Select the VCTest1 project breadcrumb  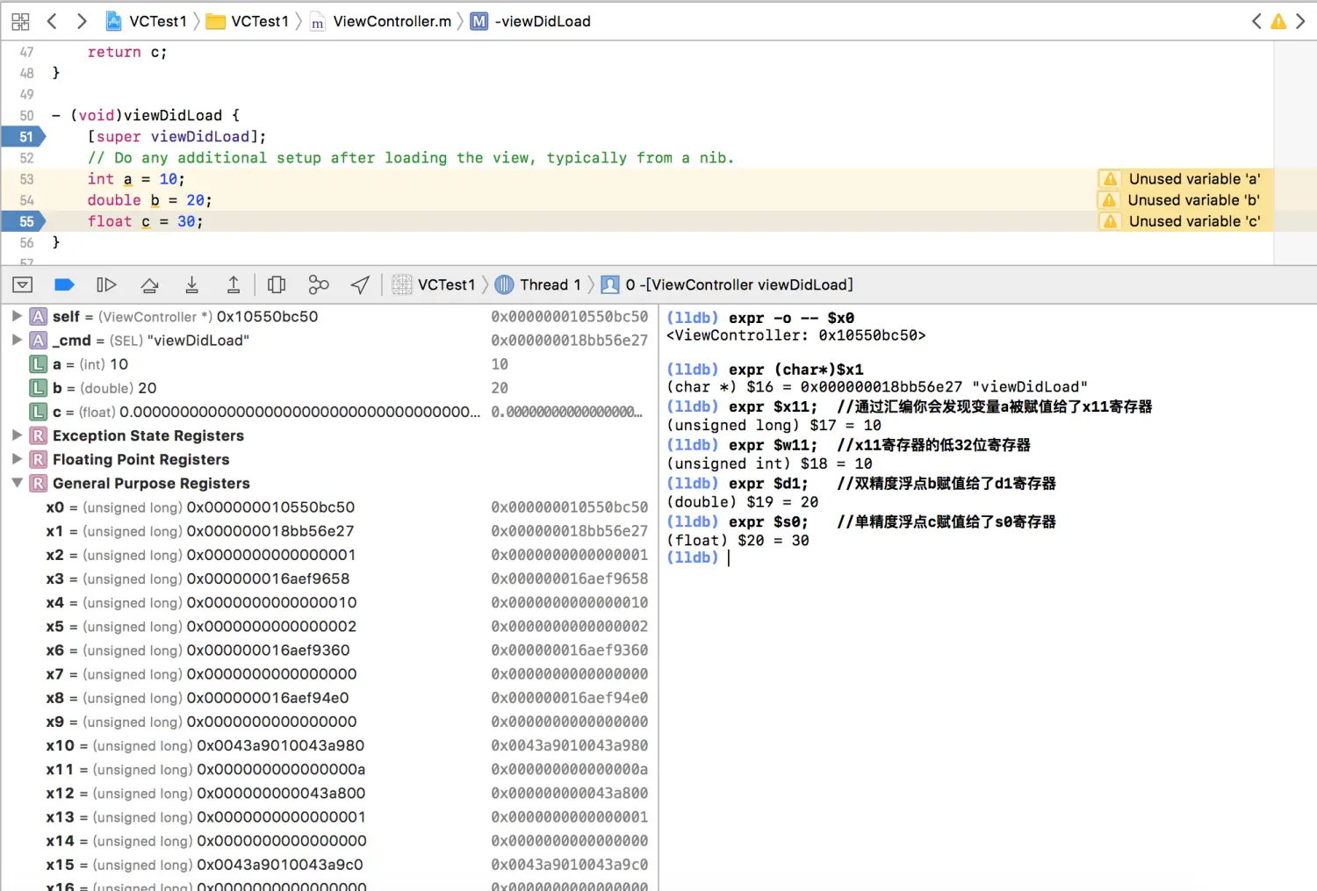(147, 21)
